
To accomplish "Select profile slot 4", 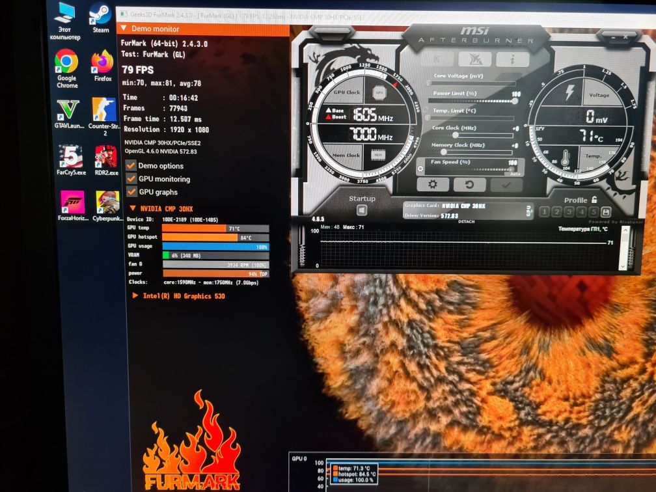I will pyautogui.click(x=581, y=212).
